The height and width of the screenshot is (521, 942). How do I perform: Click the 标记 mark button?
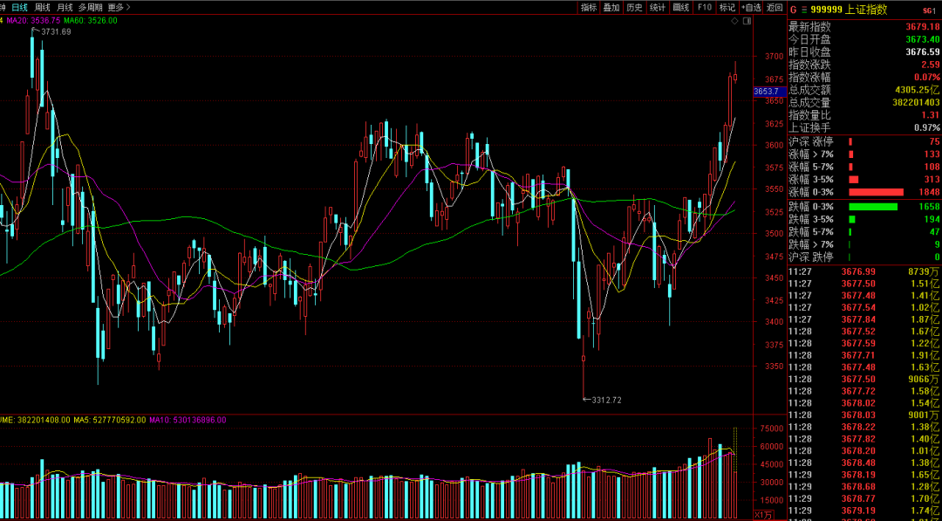point(727,7)
